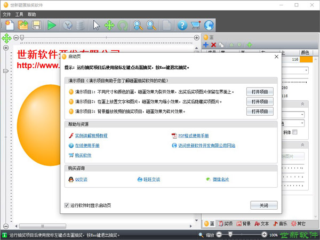The height and width of the screenshot is (240, 320).
Task: Switch to the 背景 tab
Action: (244, 223)
